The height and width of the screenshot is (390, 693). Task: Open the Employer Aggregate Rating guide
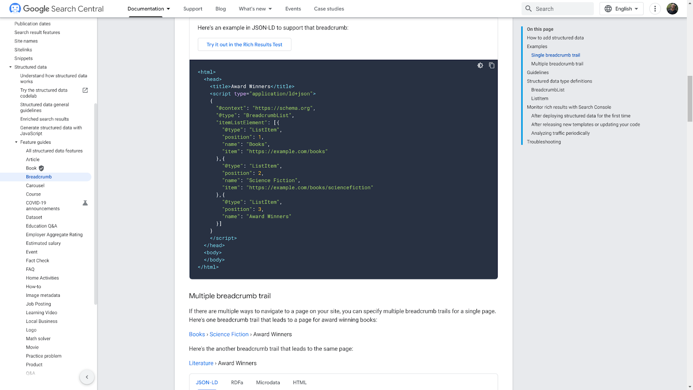[54, 234]
